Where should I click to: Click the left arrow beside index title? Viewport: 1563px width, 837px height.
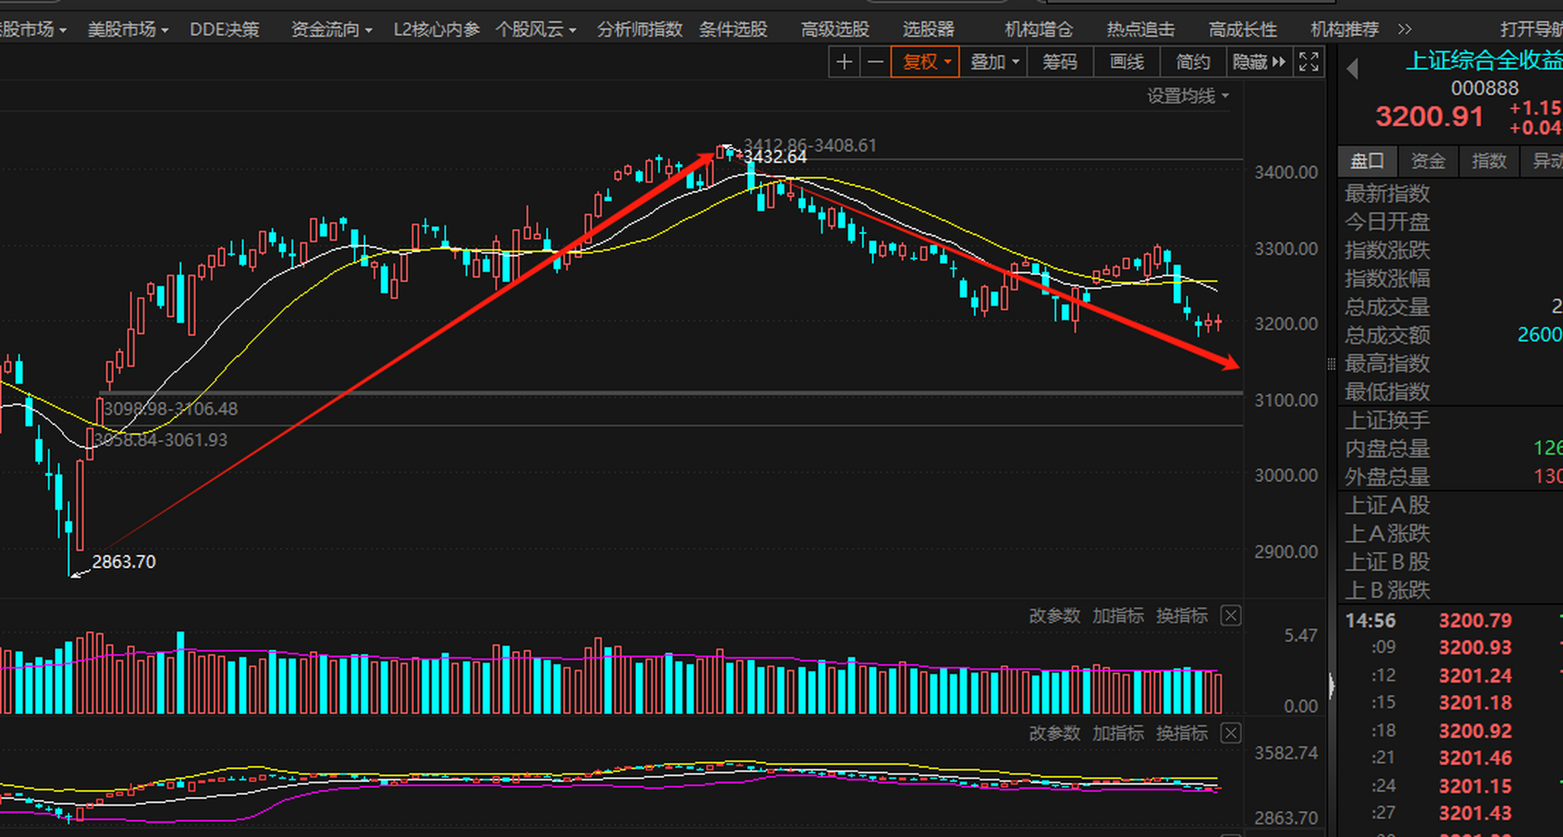[1353, 68]
